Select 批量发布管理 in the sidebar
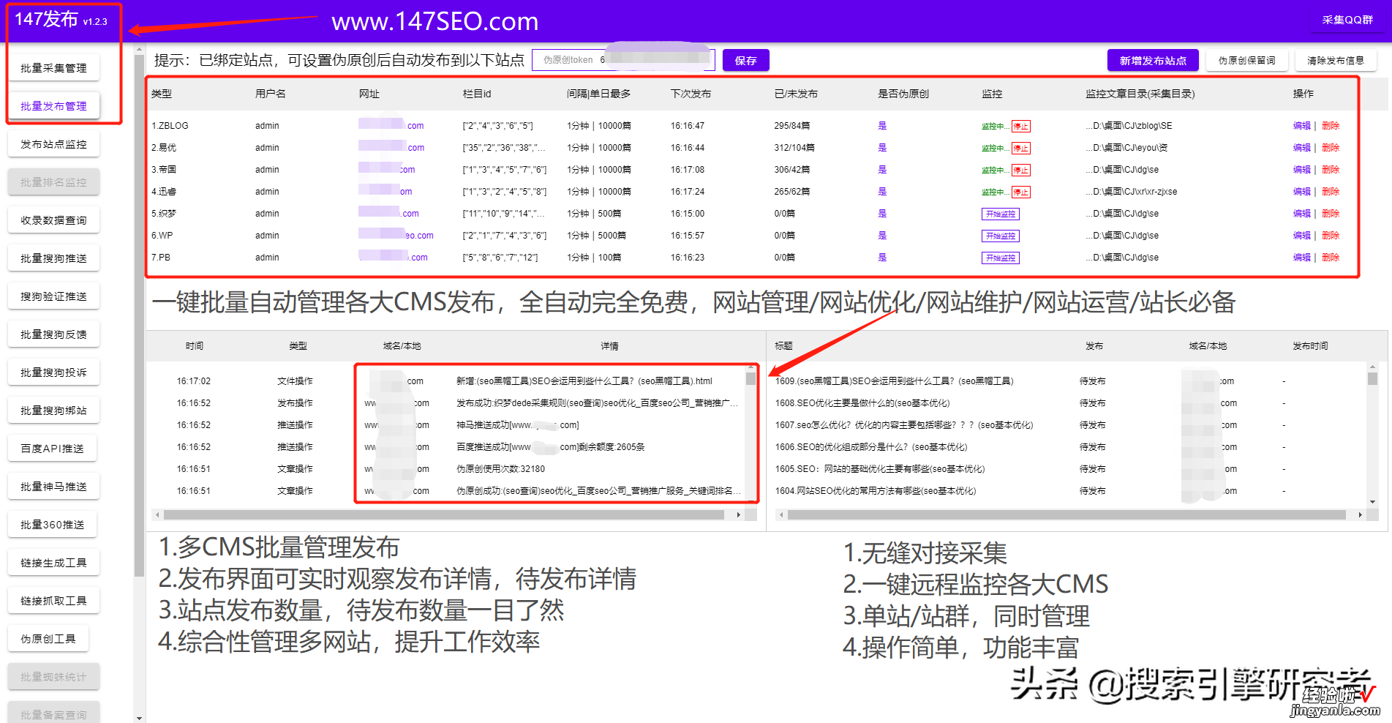The height and width of the screenshot is (723, 1392). (53, 106)
